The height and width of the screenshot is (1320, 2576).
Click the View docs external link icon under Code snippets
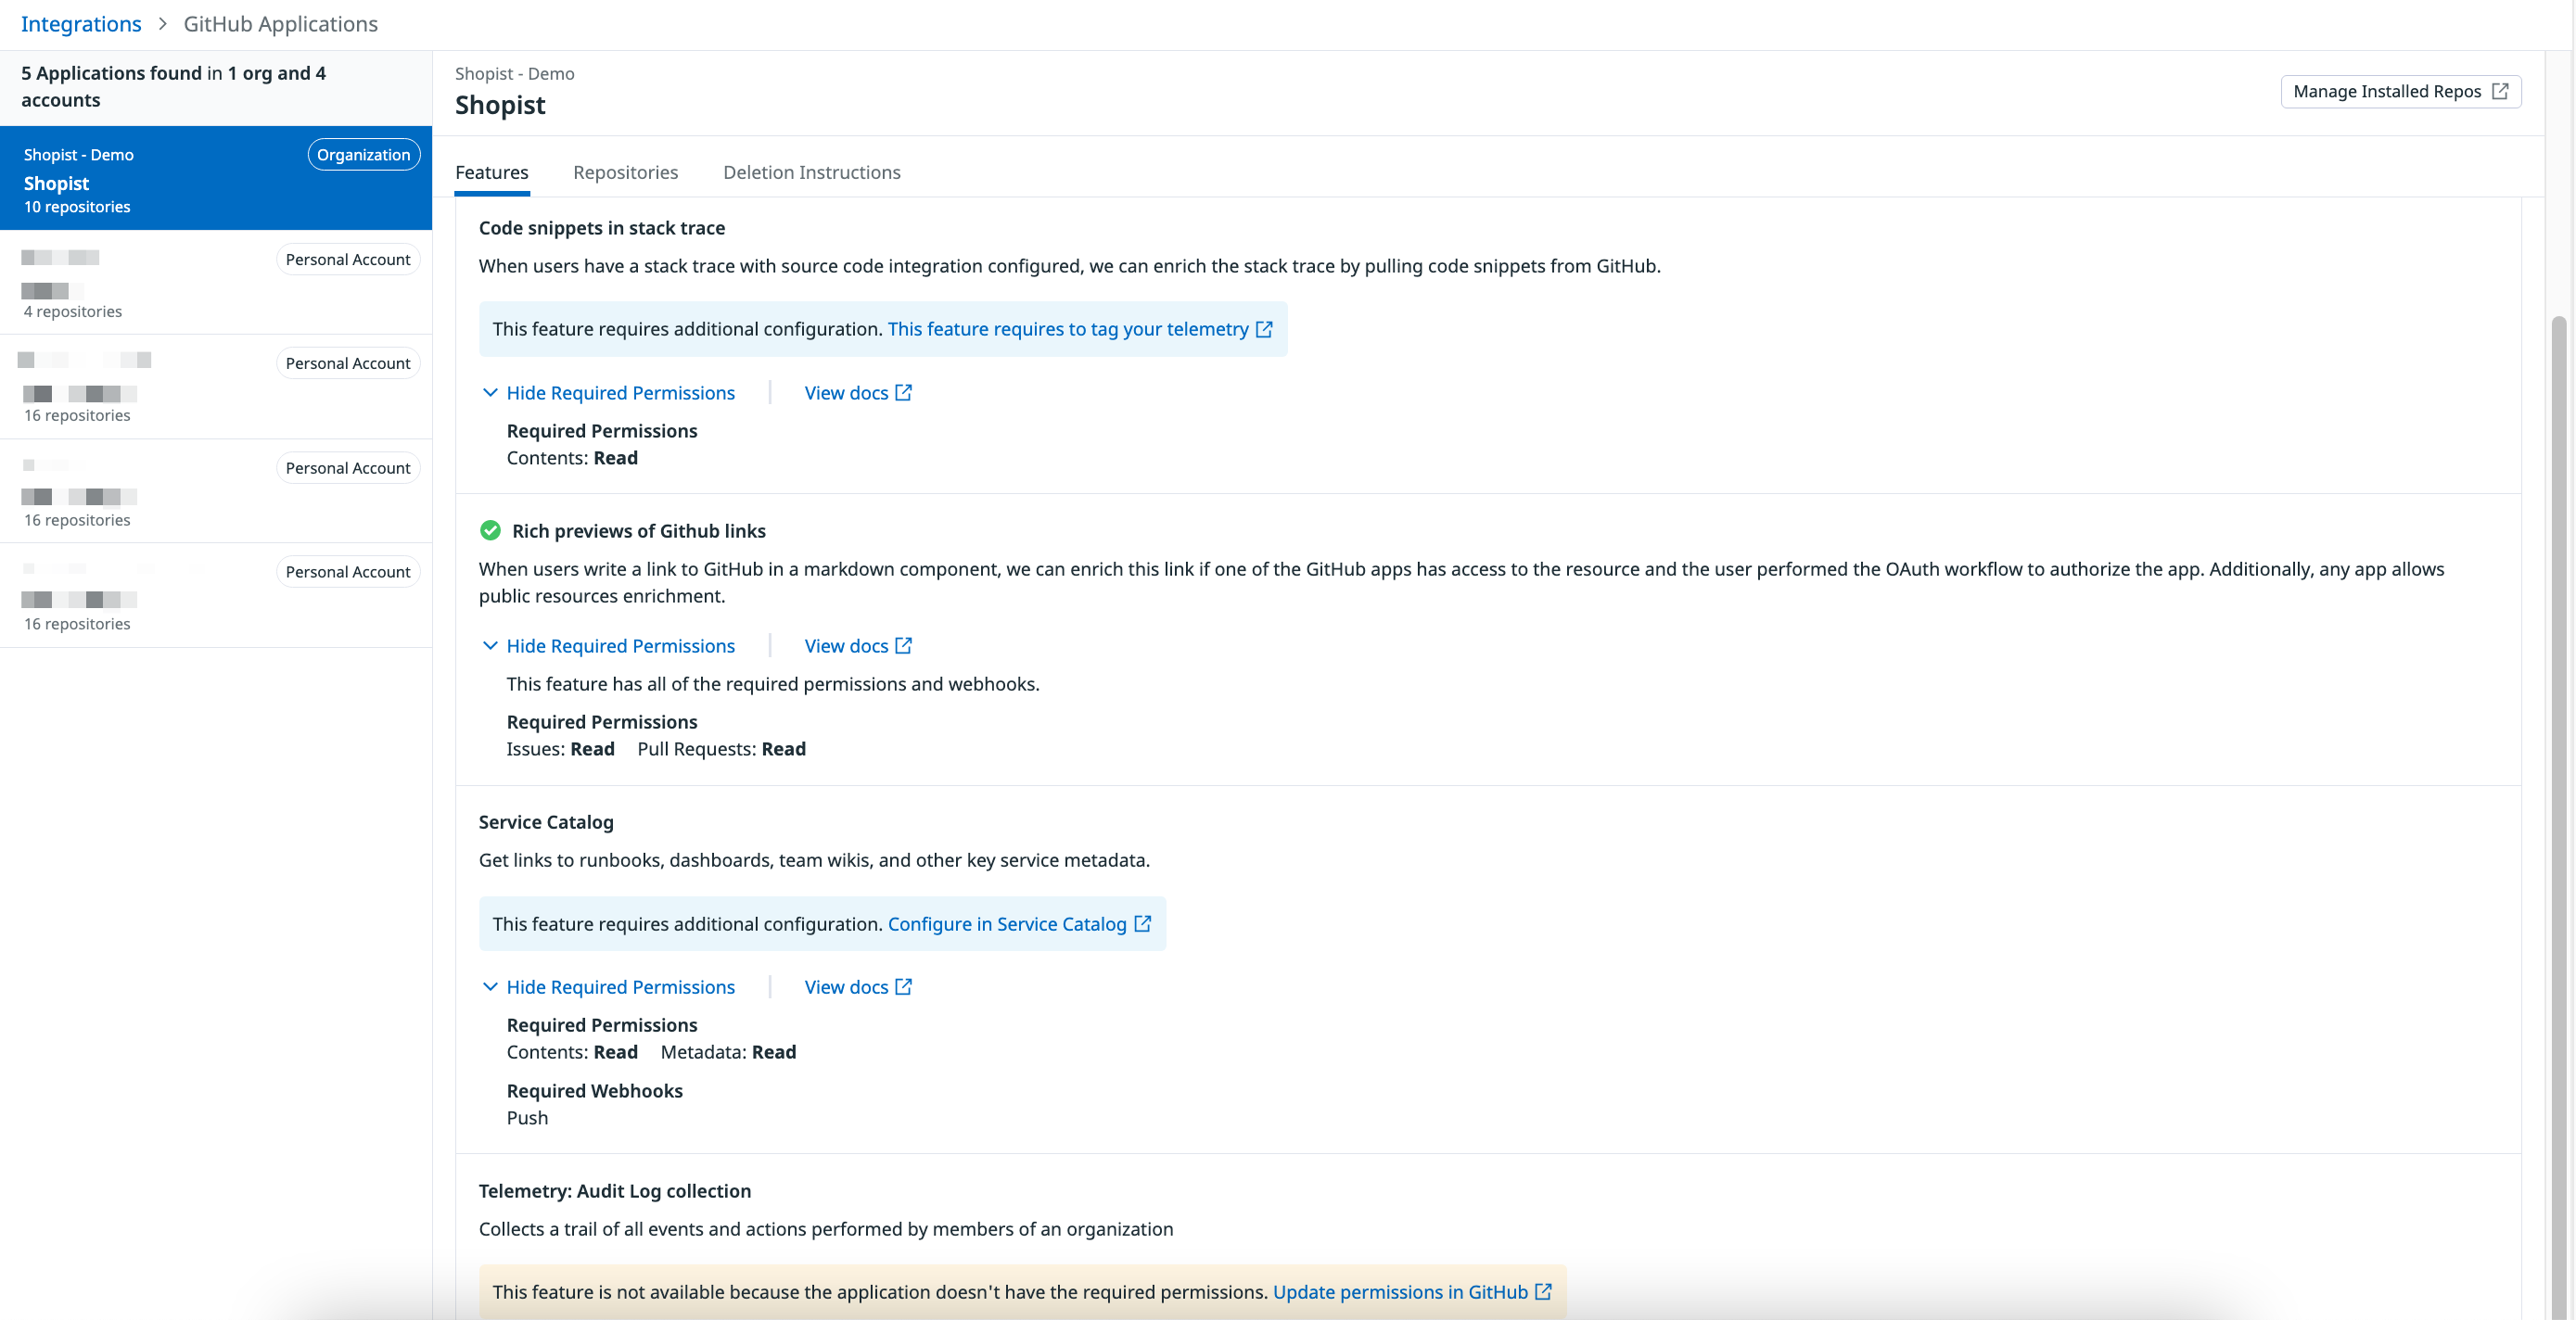pyautogui.click(x=903, y=393)
